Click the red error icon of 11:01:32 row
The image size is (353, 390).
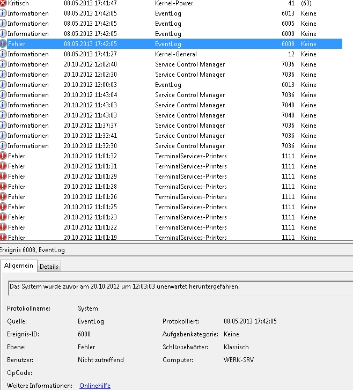[3, 156]
